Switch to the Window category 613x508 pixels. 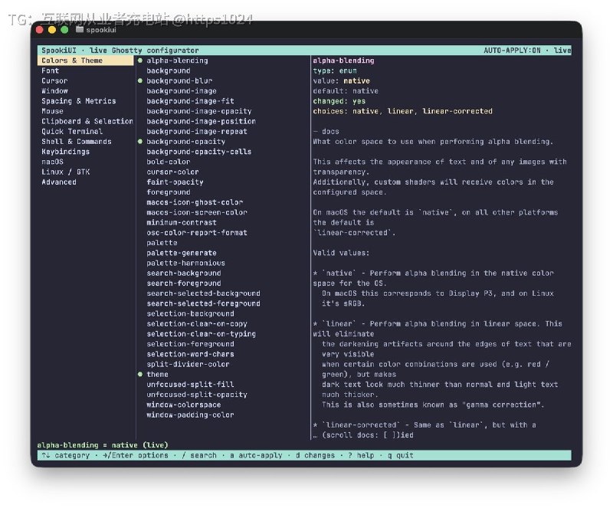click(x=54, y=91)
